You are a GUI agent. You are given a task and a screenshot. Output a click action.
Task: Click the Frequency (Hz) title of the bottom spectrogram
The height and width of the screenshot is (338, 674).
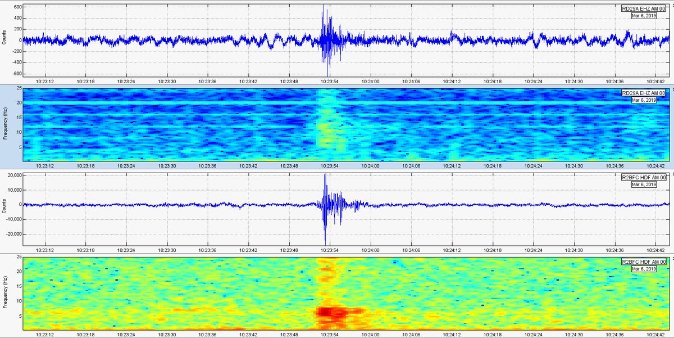(x=4, y=293)
